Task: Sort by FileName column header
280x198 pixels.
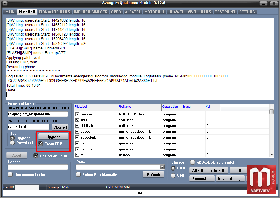Action: [140, 107]
